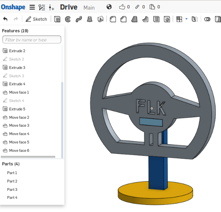
Task: Select the Linear pattern tool
Action: point(179,19)
